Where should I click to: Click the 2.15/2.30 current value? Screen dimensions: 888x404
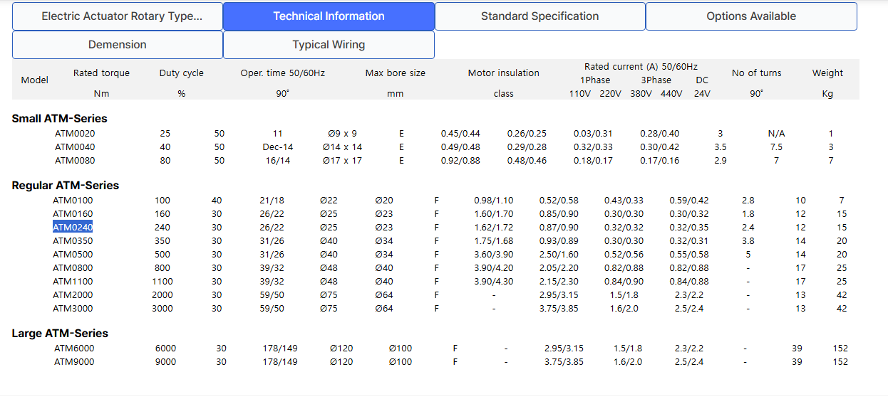click(559, 282)
